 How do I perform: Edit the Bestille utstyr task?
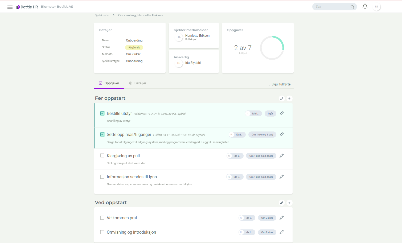[x=281, y=113]
